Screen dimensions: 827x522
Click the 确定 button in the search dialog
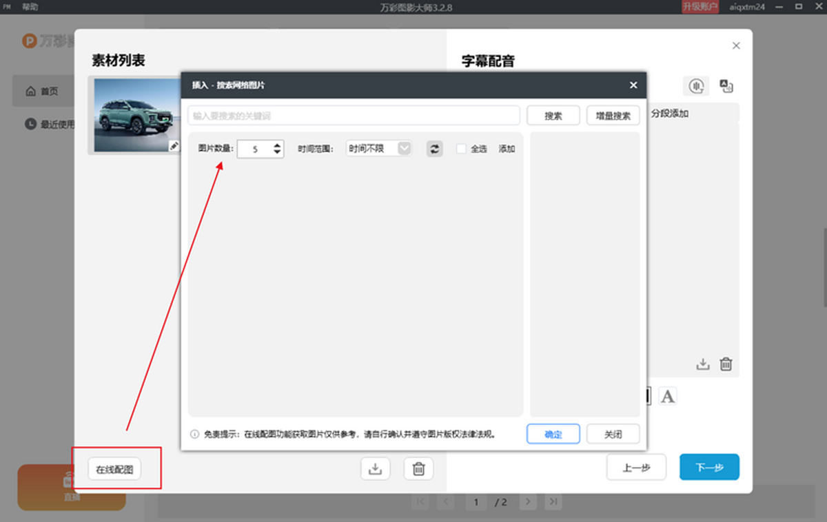point(553,435)
